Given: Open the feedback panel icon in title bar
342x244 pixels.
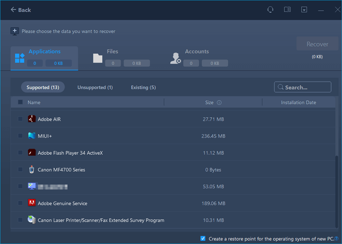Looking at the screenshot, I should point(287,10).
